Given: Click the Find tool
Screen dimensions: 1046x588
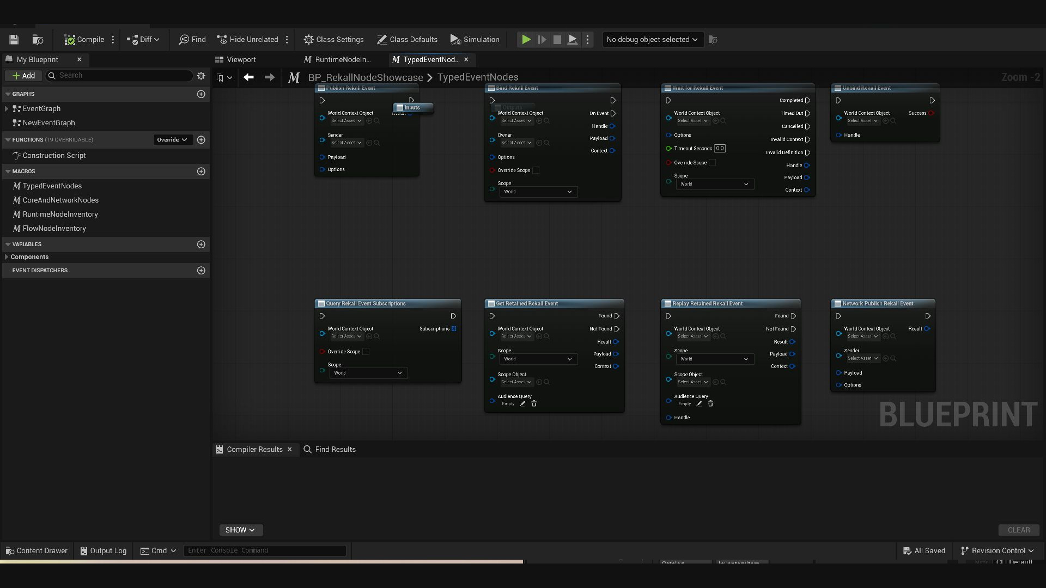Looking at the screenshot, I should click(192, 39).
